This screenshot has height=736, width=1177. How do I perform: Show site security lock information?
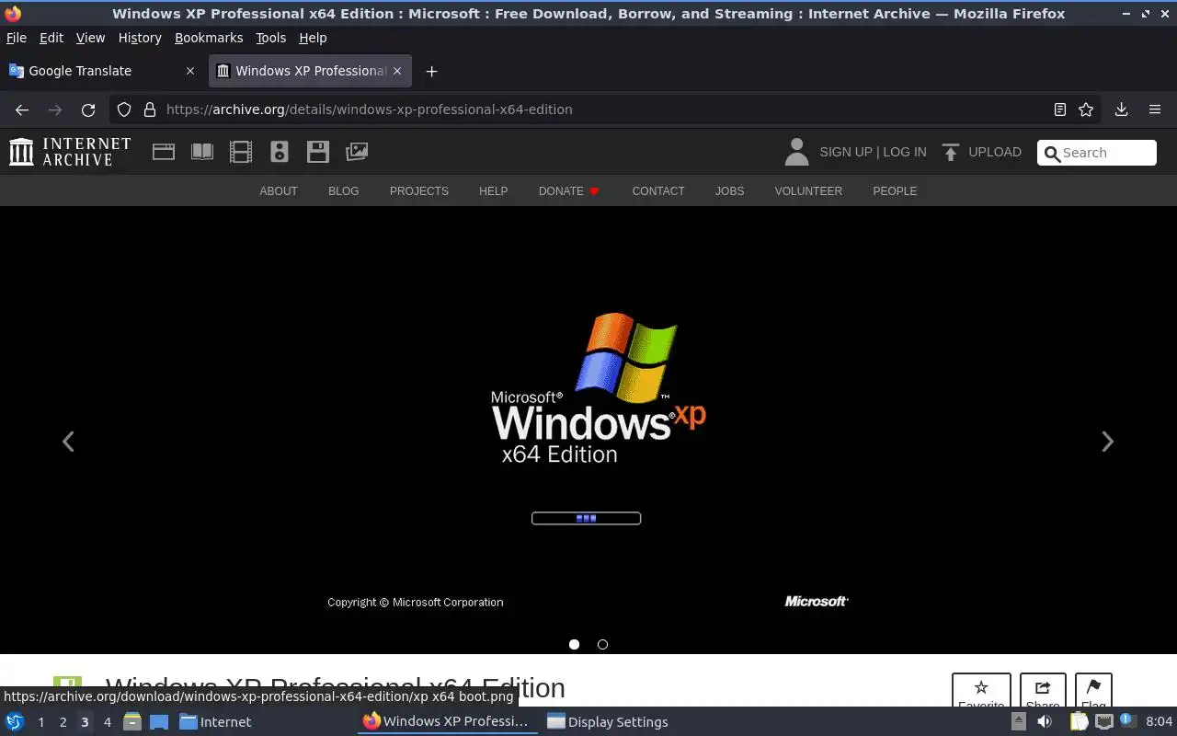coord(150,109)
